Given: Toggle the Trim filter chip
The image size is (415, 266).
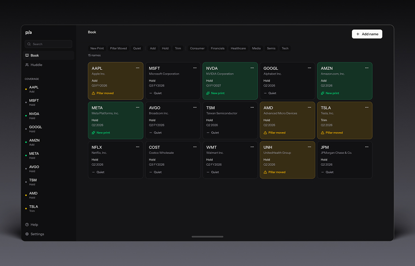Looking at the screenshot, I should pyautogui.click(x=178, y=48).
